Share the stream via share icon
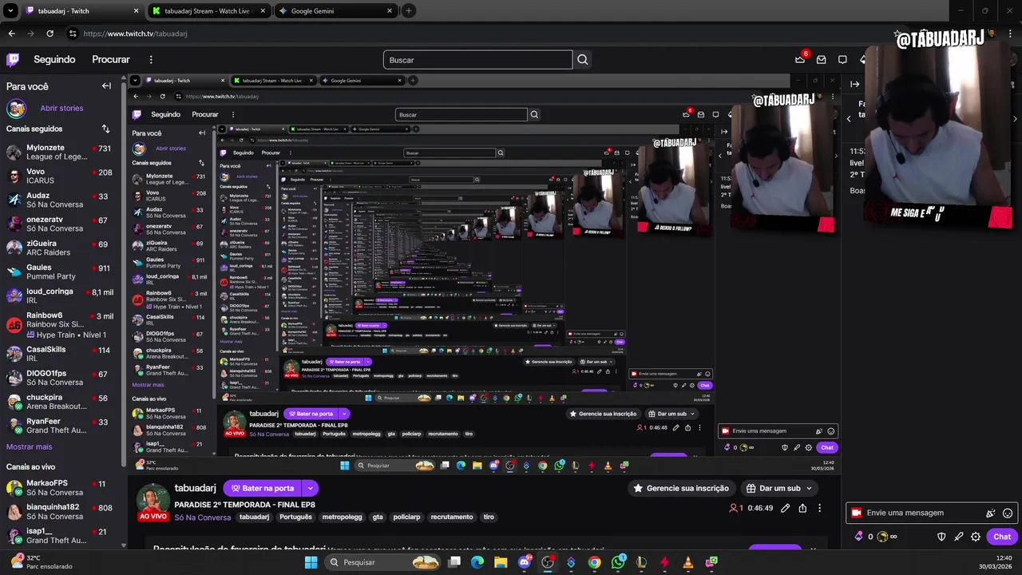1022x575 pixels. (x=802, y=508)
